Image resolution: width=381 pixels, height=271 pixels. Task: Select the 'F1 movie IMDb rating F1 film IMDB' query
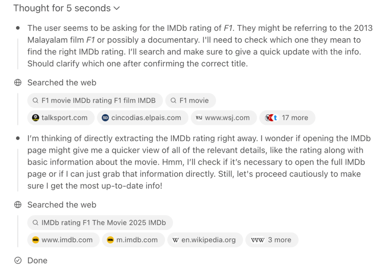[95, 100]
